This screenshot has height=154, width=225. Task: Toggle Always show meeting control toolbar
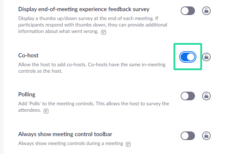tap(188, 136)
